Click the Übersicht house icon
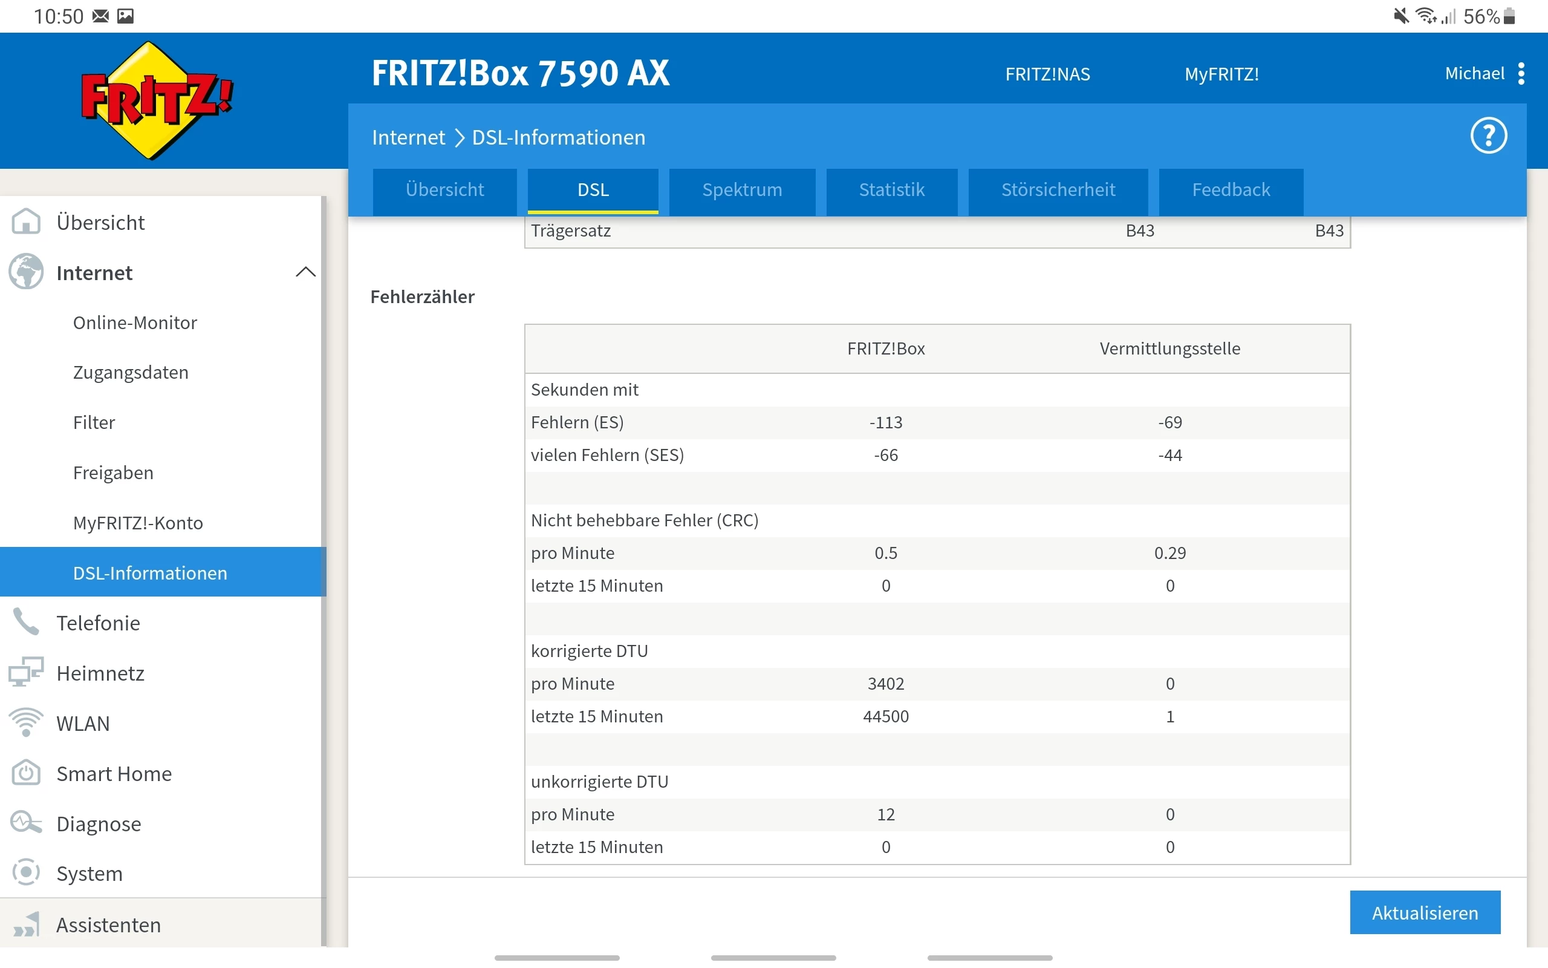1548x968 pixels. tap(25, 222)
